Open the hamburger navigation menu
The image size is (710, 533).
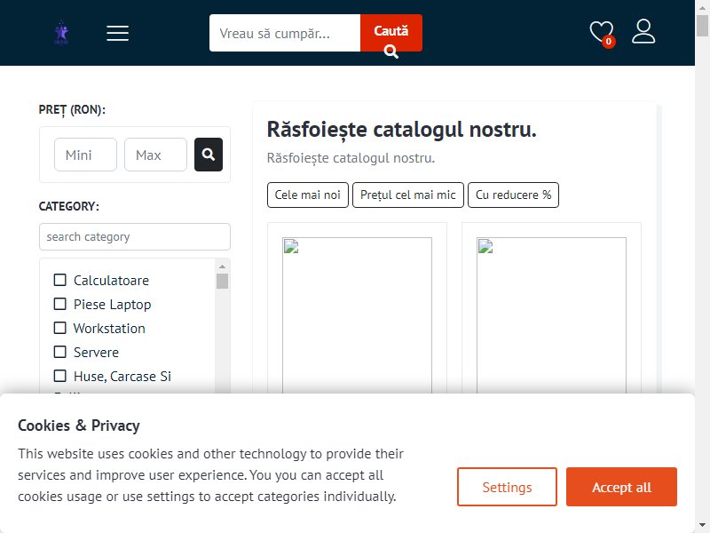pos(118,33)
